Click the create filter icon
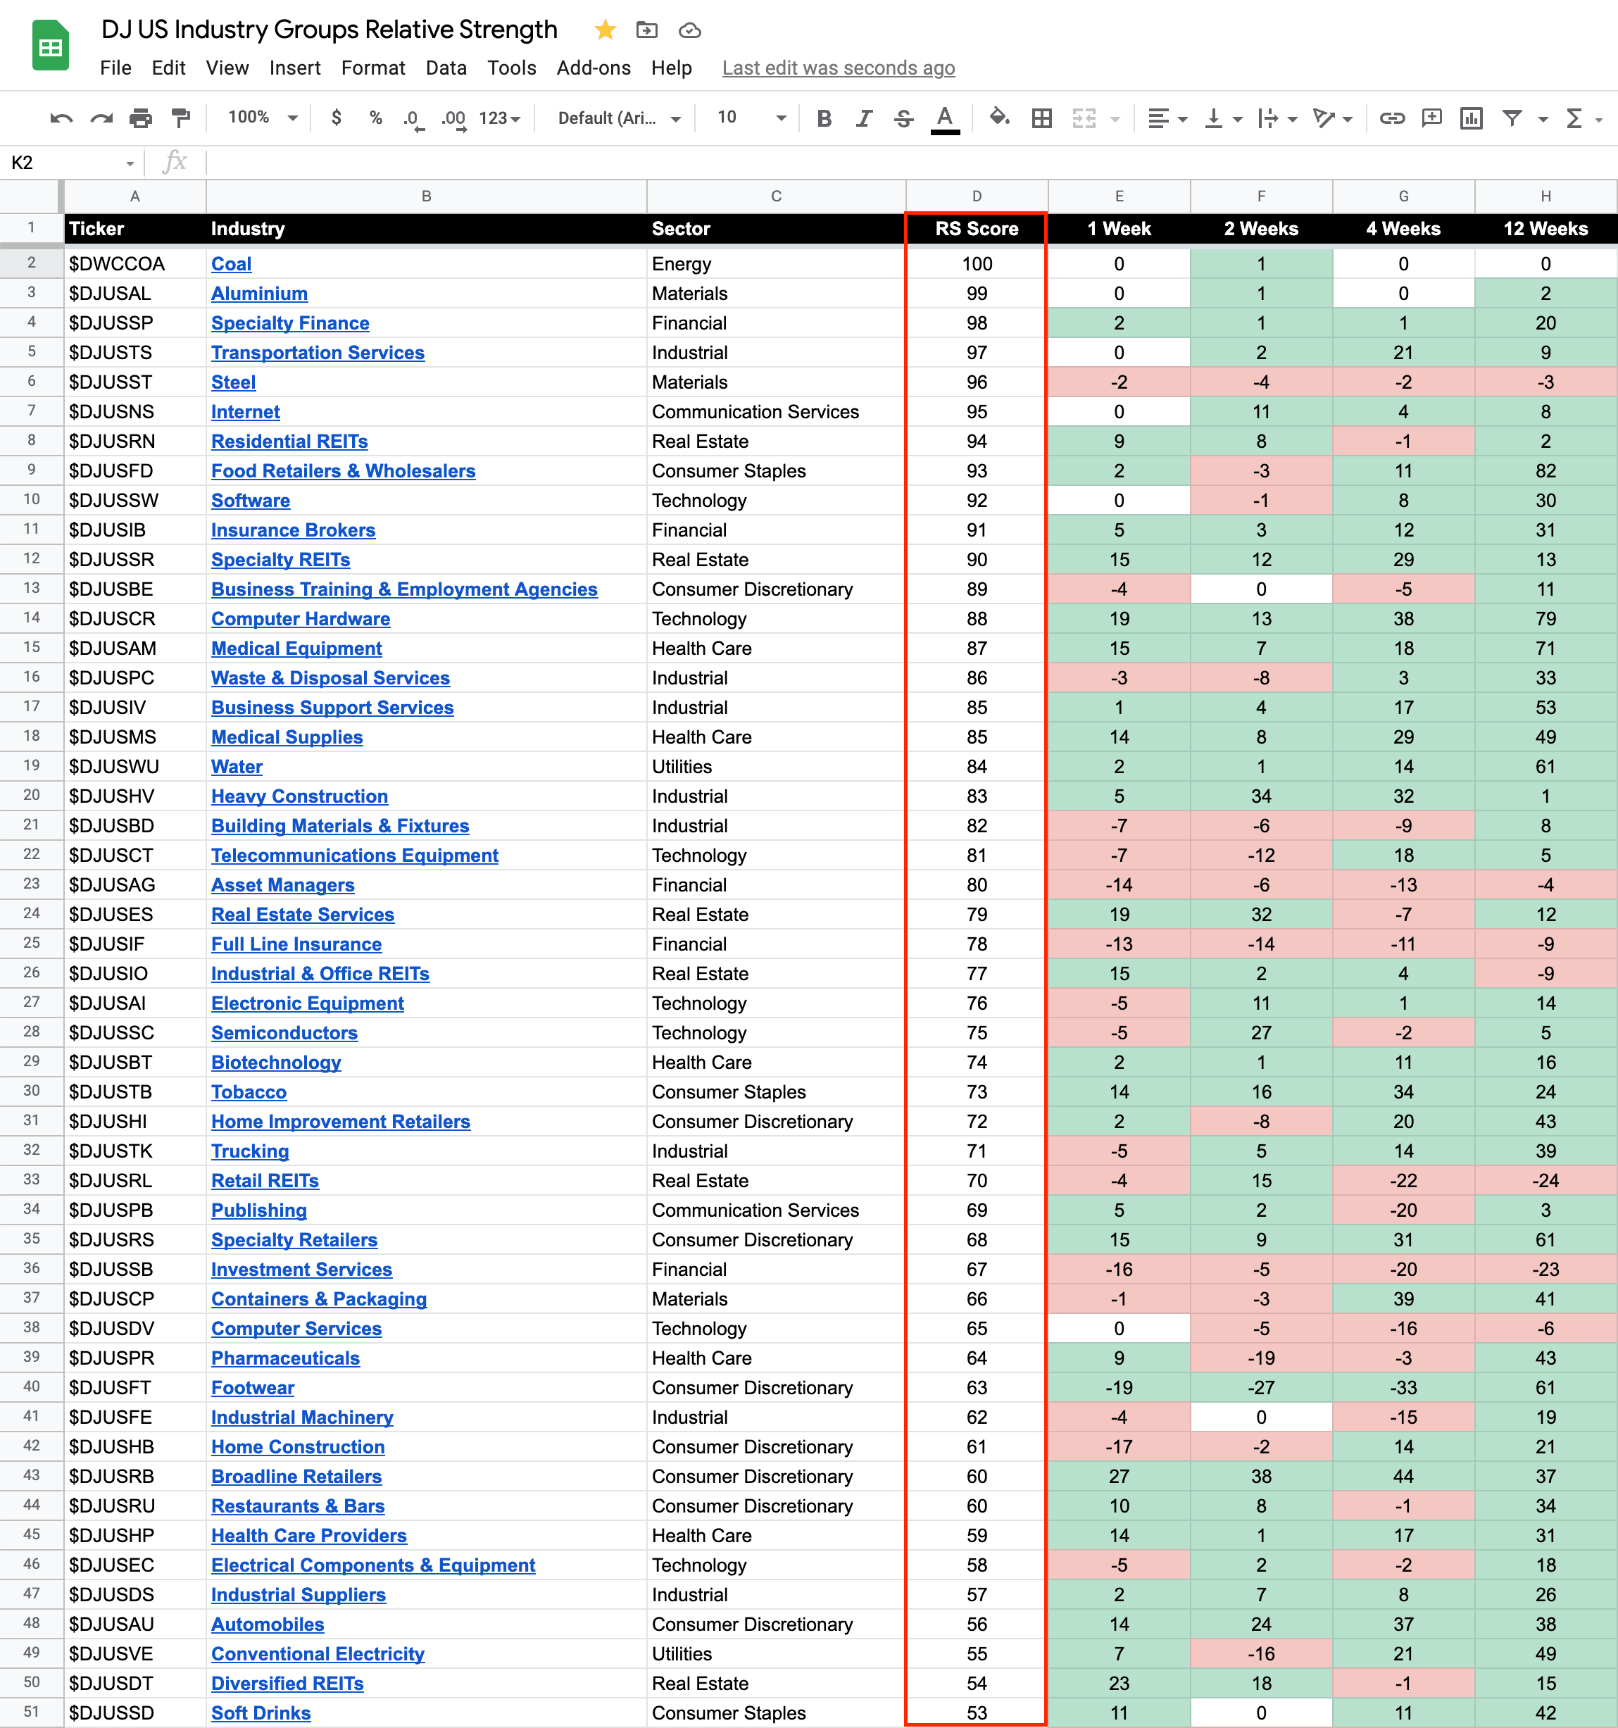 pyautogui.click(x=1512, y=118)
